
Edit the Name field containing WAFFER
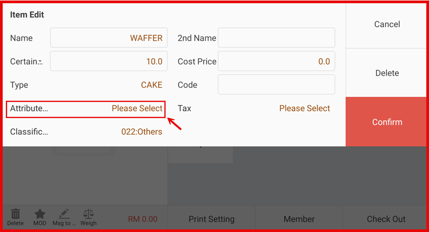(x=109, y=38)
